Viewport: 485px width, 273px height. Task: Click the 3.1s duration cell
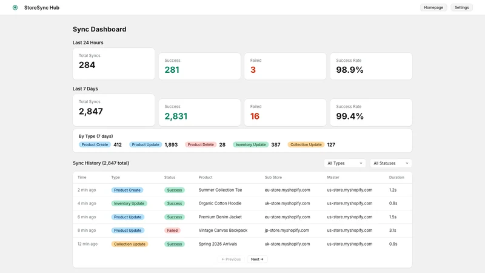[392, 231]
